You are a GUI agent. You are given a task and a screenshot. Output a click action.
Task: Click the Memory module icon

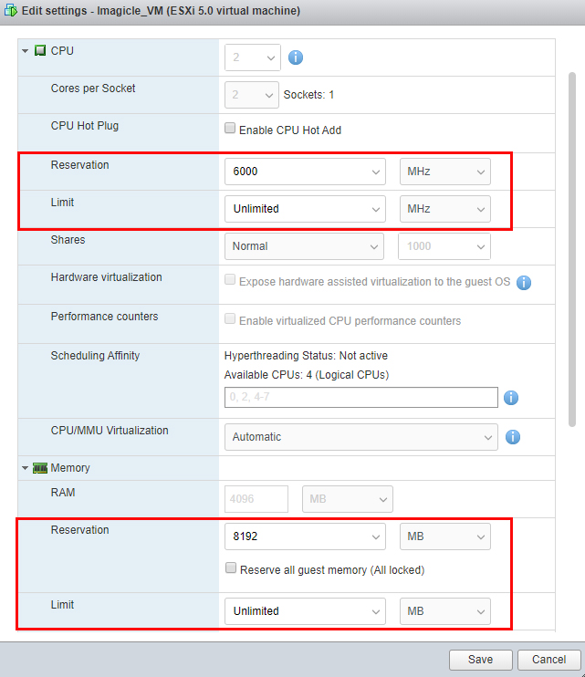coord(40,468)
